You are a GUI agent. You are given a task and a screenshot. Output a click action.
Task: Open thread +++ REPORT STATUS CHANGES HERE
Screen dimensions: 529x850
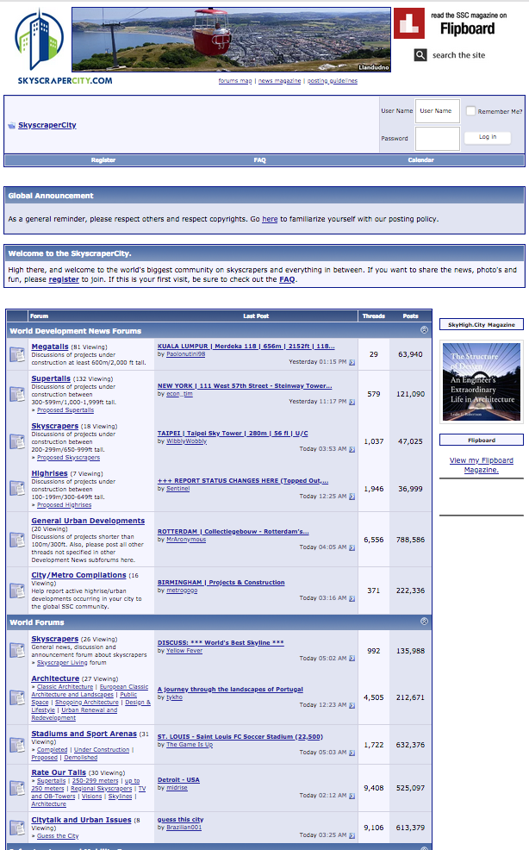pos(243,481)
